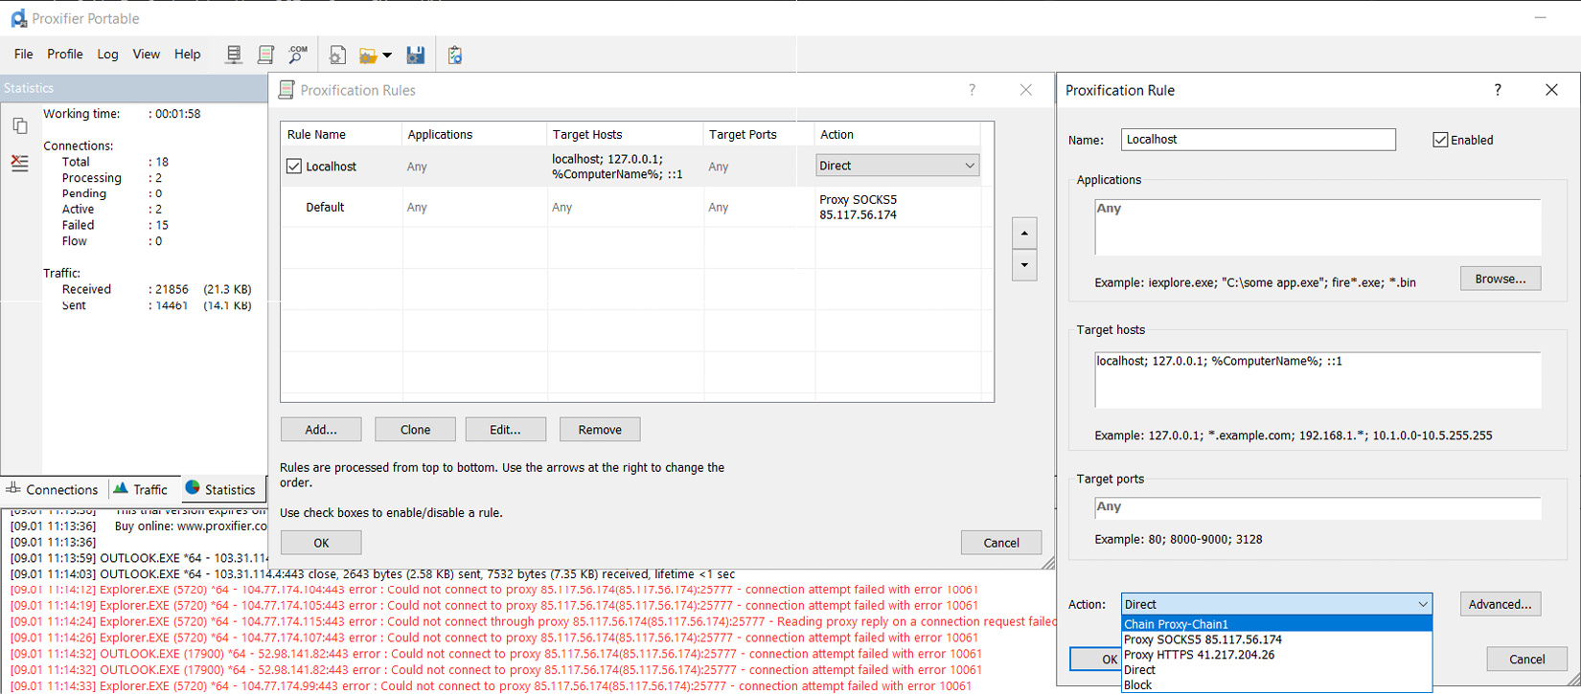1581x694 pixels.
Task: Click the Action column header
Action: click(898, 134)
